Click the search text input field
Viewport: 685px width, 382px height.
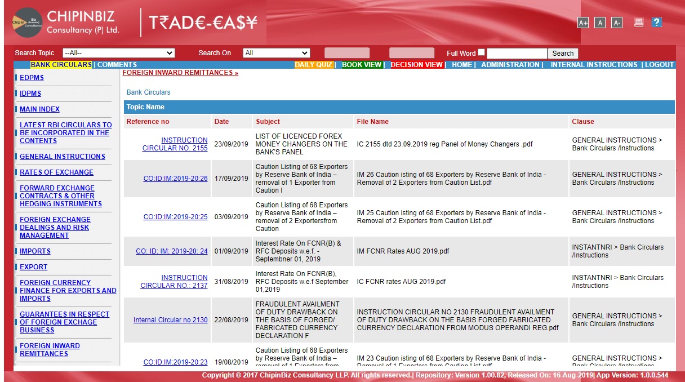(x=517, y=54)
